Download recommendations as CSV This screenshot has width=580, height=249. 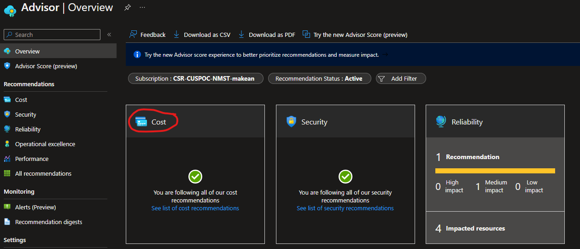coord(202,35)
